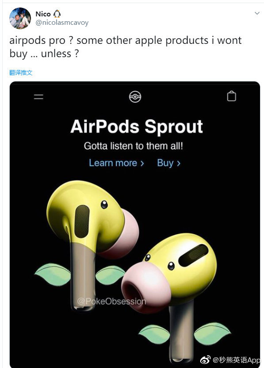Click the Nico display name
Image resolution: width=264 pixels, height=368 pixels.
coord(43,14)
